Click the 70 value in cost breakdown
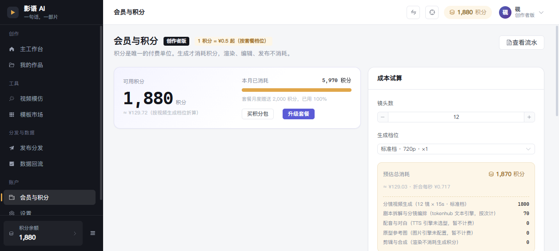The height and width of the screenshot is (251, 559). click(526, 213)
